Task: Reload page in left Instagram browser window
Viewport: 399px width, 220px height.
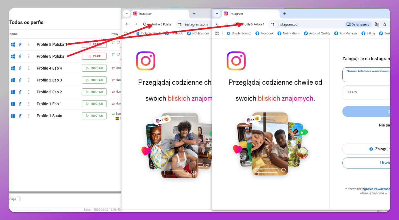Action: (145, 24)
